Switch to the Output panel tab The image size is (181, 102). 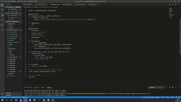(43, 88)
